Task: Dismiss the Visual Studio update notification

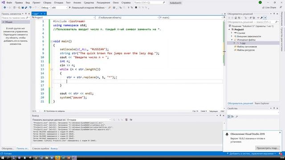Action: click(280, 132)
